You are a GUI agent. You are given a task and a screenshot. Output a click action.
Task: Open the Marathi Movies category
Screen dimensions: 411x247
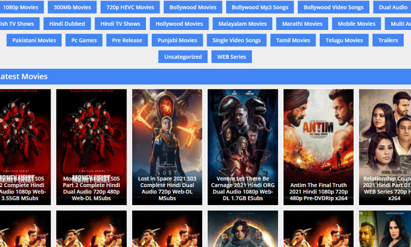coord(302,24)
